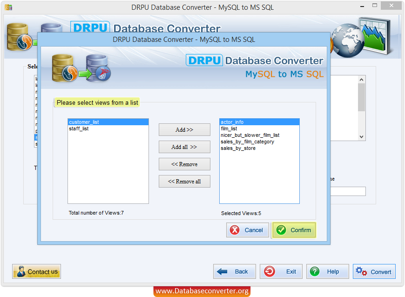Close the main converter window
The width and height of the screenshot is (405, 297).
391,6
